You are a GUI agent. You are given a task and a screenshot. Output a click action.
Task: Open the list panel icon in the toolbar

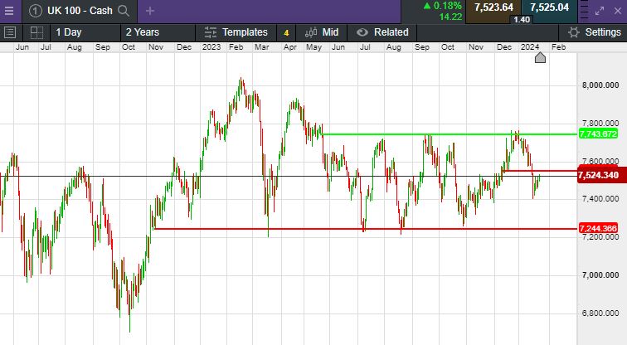pyautogui.click(x=10, y=32)
